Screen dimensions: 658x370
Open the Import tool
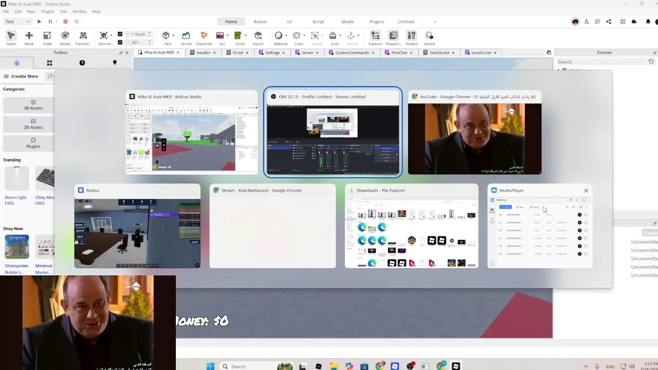pos(258,38)
